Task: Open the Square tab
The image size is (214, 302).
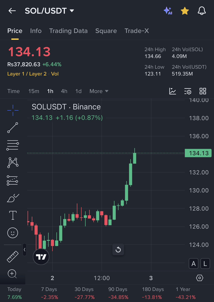Action: [106, 31]
